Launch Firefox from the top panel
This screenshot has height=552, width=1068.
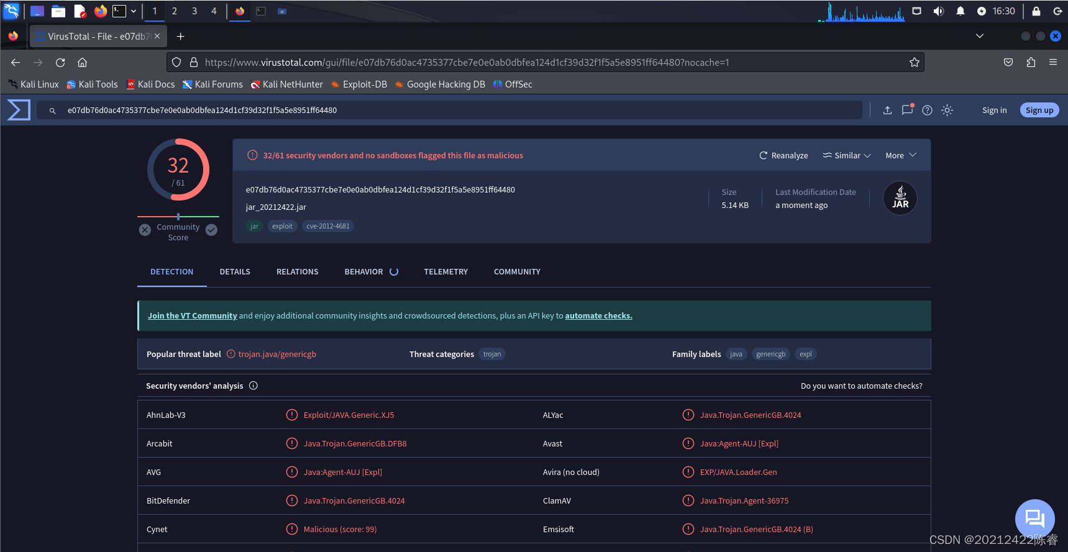101,11
